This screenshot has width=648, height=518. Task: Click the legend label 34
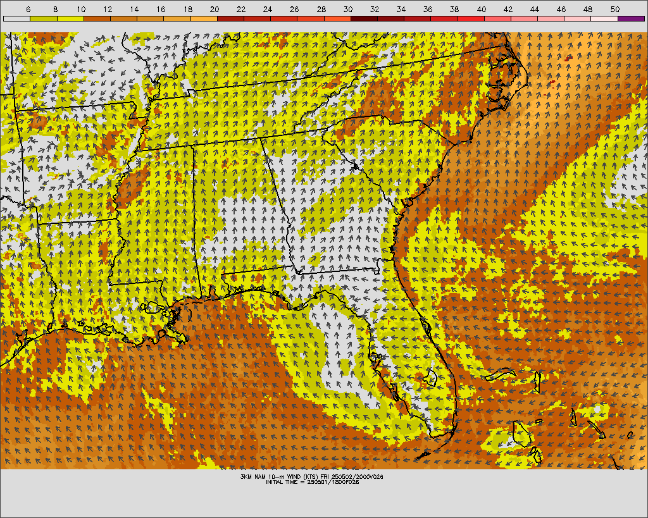tap(401, 9)
